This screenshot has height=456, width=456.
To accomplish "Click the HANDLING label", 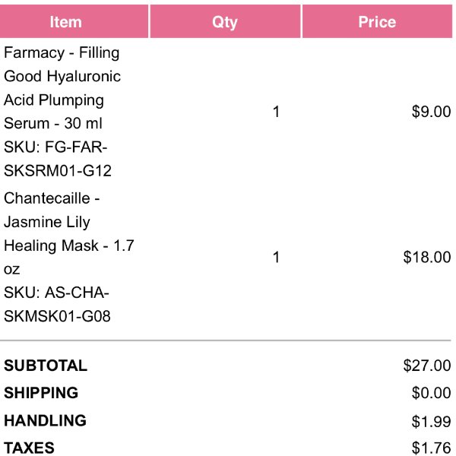I will click(x=45, y=420).
